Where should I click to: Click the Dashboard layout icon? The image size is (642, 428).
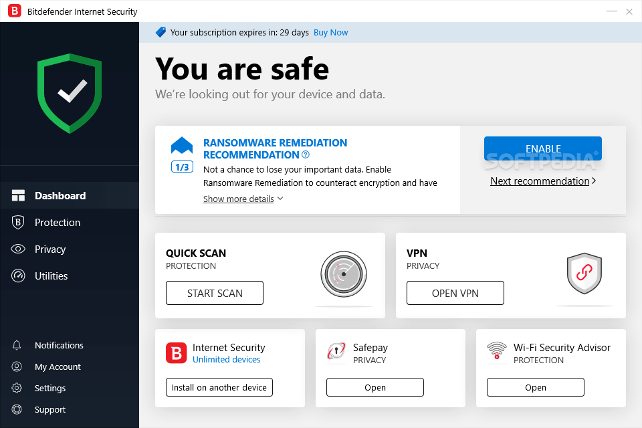tap(18, 195)
